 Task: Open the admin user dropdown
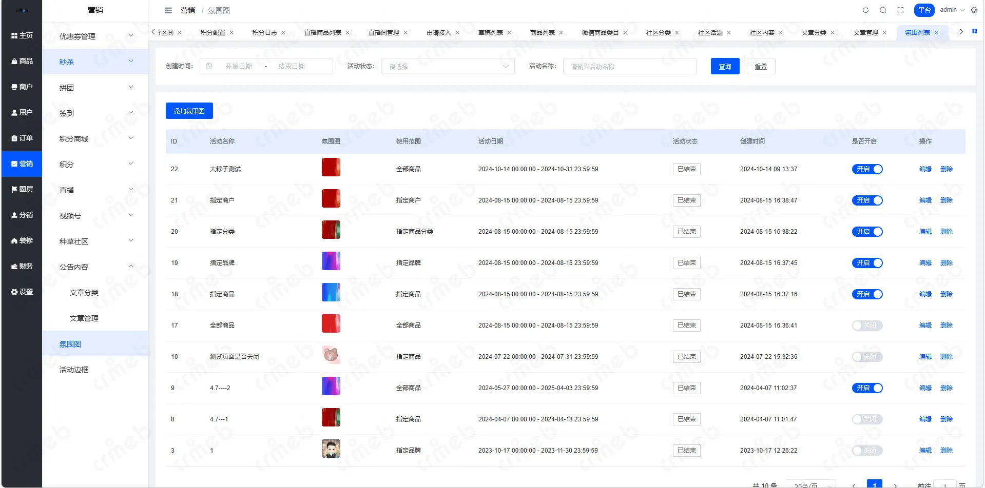pyautogui.click(x=952, y=10)
